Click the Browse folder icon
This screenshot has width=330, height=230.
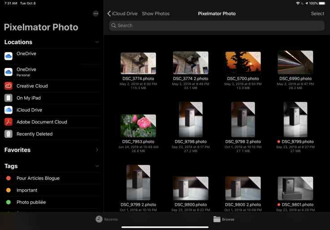[217, 219]
